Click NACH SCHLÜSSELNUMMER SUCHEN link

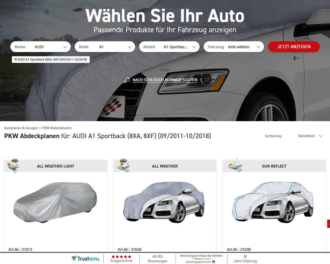click(165, 80)
